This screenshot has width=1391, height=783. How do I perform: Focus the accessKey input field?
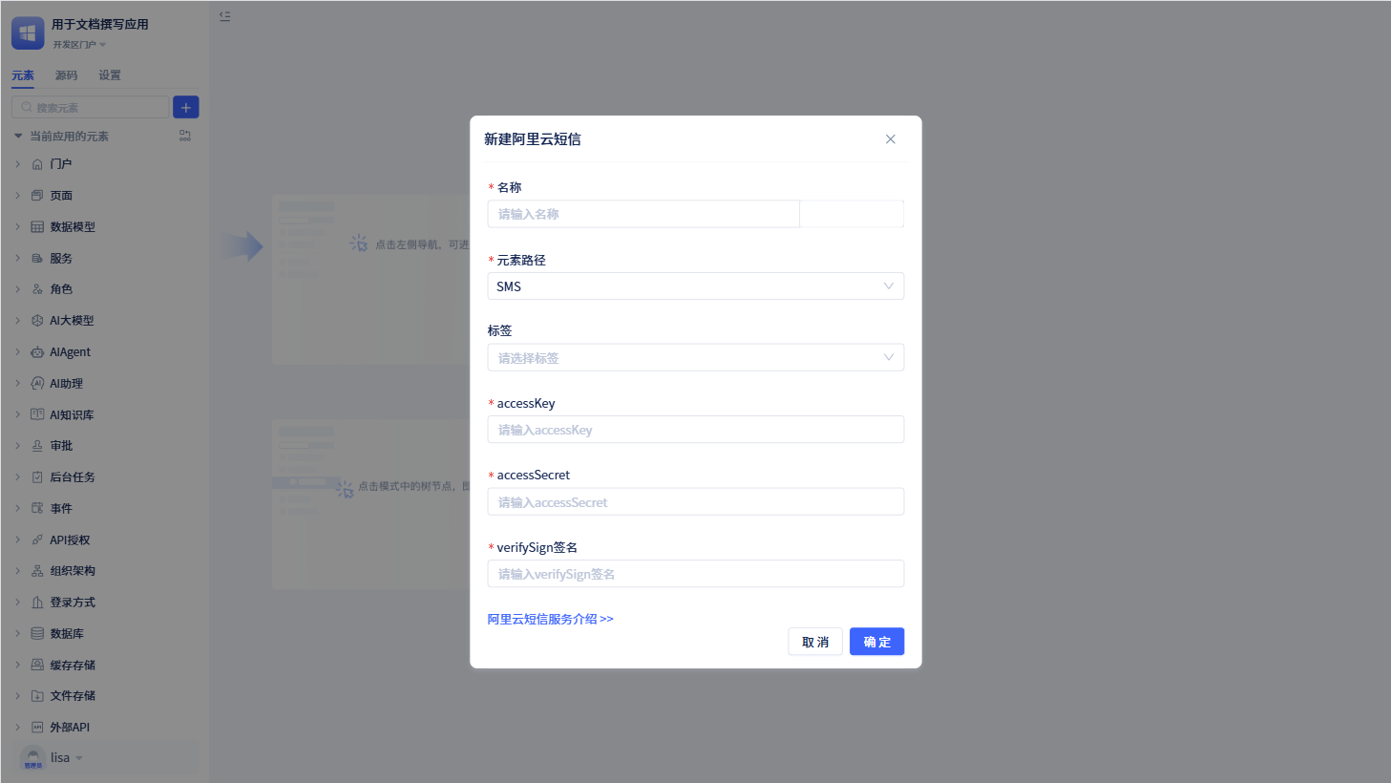click(x=695, y=430)
